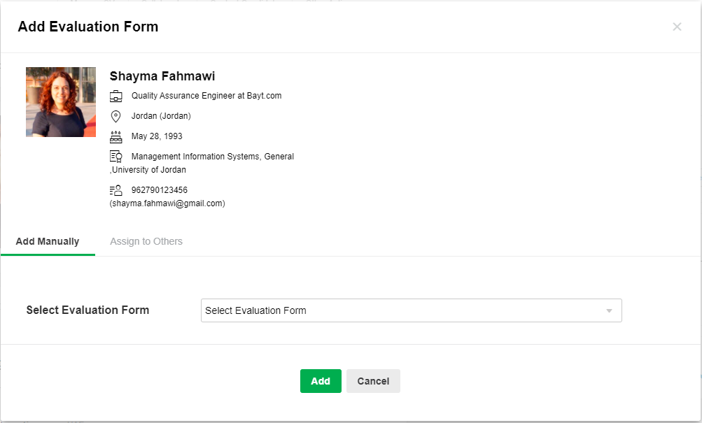
Task: Click the phone number 962790123456
Action: pyautogui.click(x=160, y=190)
